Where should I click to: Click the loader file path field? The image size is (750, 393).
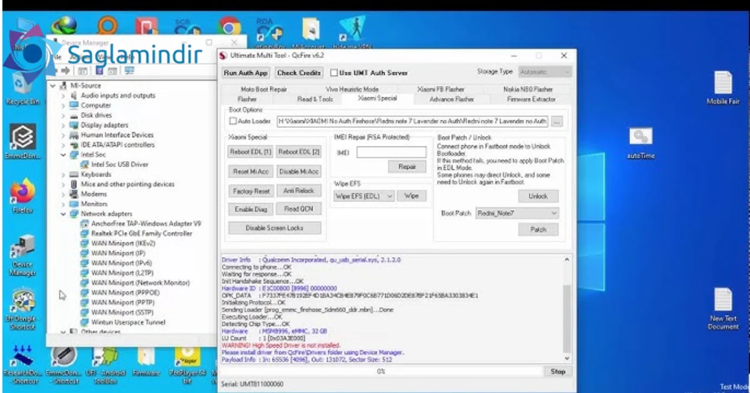412,121
